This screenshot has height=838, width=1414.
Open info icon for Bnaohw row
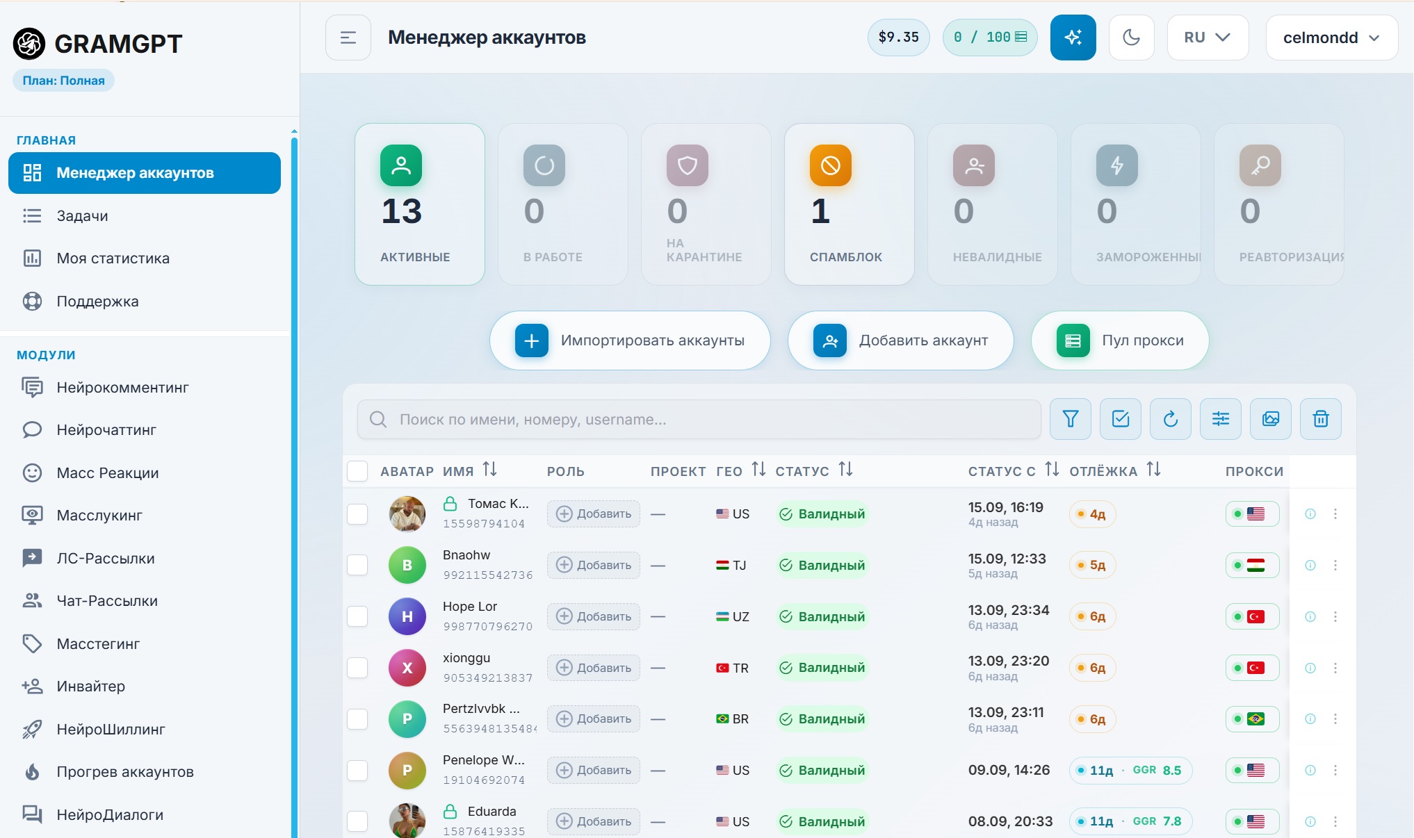pyautogui.click(x=1310, y=566)
